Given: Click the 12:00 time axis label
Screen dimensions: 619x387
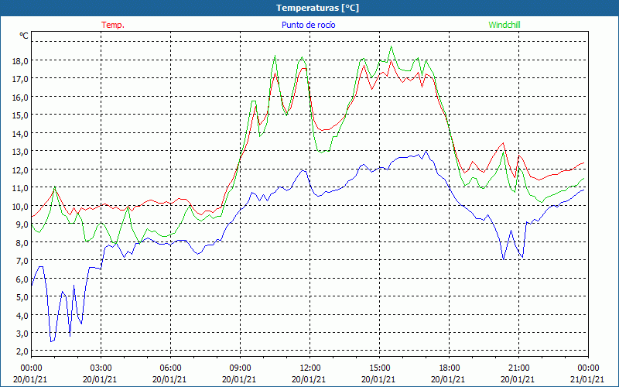Looking at the screenshot, I should [x=310, y=368].
